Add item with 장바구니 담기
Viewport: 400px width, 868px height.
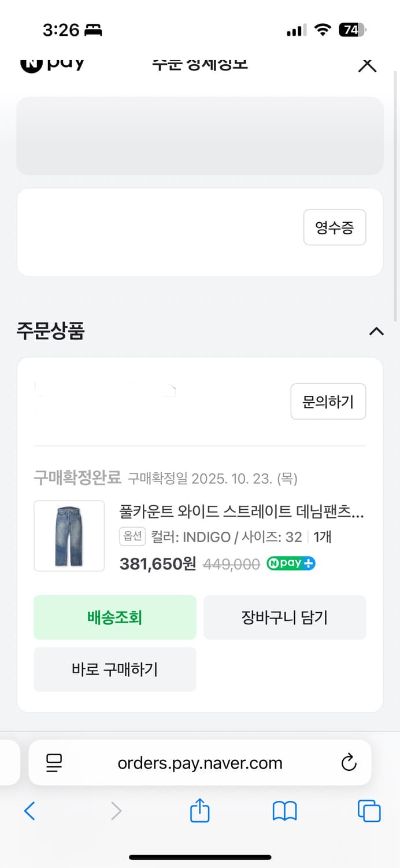tap(284, 617)
